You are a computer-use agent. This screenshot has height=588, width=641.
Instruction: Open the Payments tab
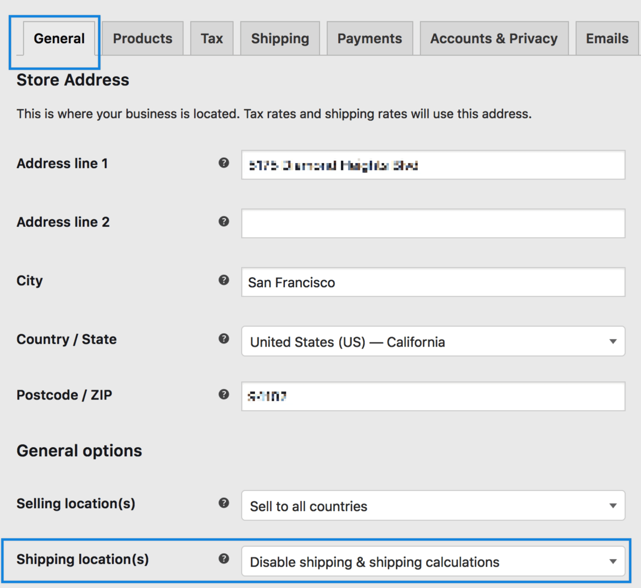pos(370,38)
